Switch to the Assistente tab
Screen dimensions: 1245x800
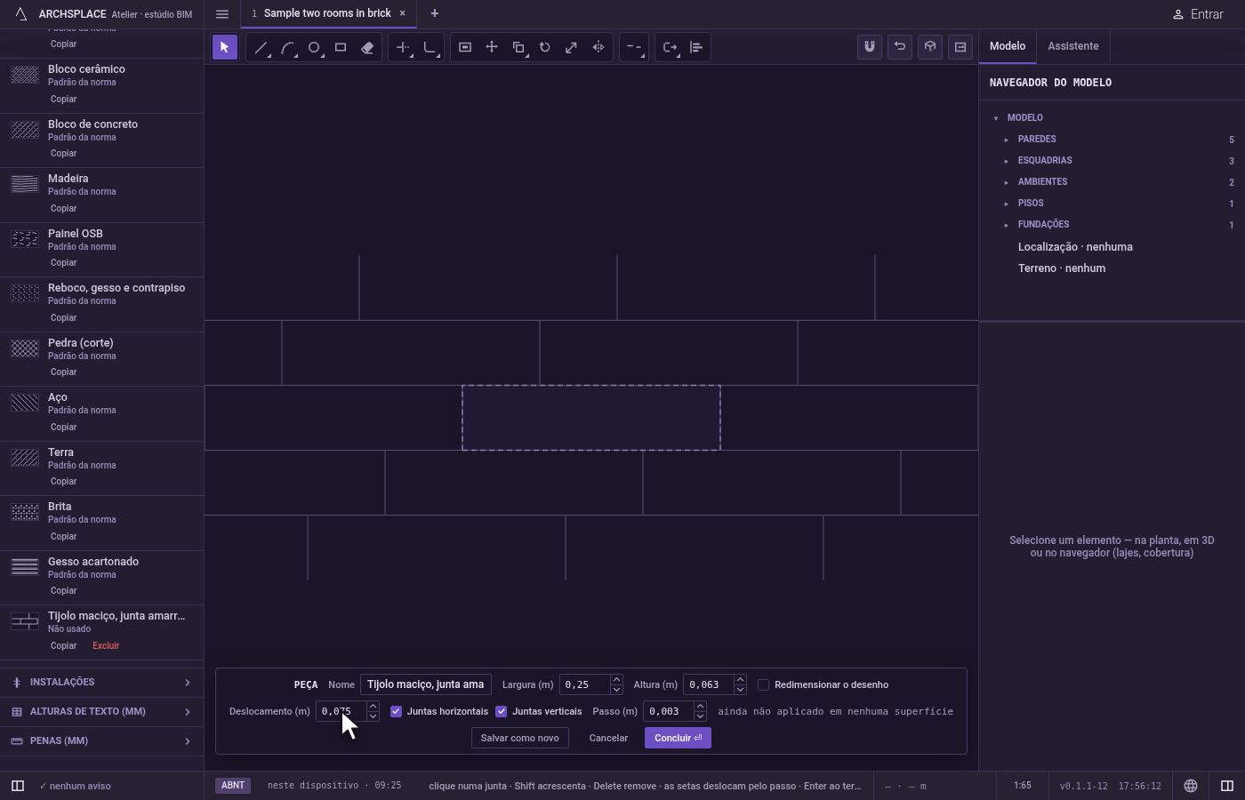tap(1072, 46)
